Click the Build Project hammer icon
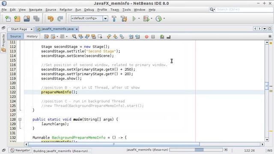 (114, 18)
